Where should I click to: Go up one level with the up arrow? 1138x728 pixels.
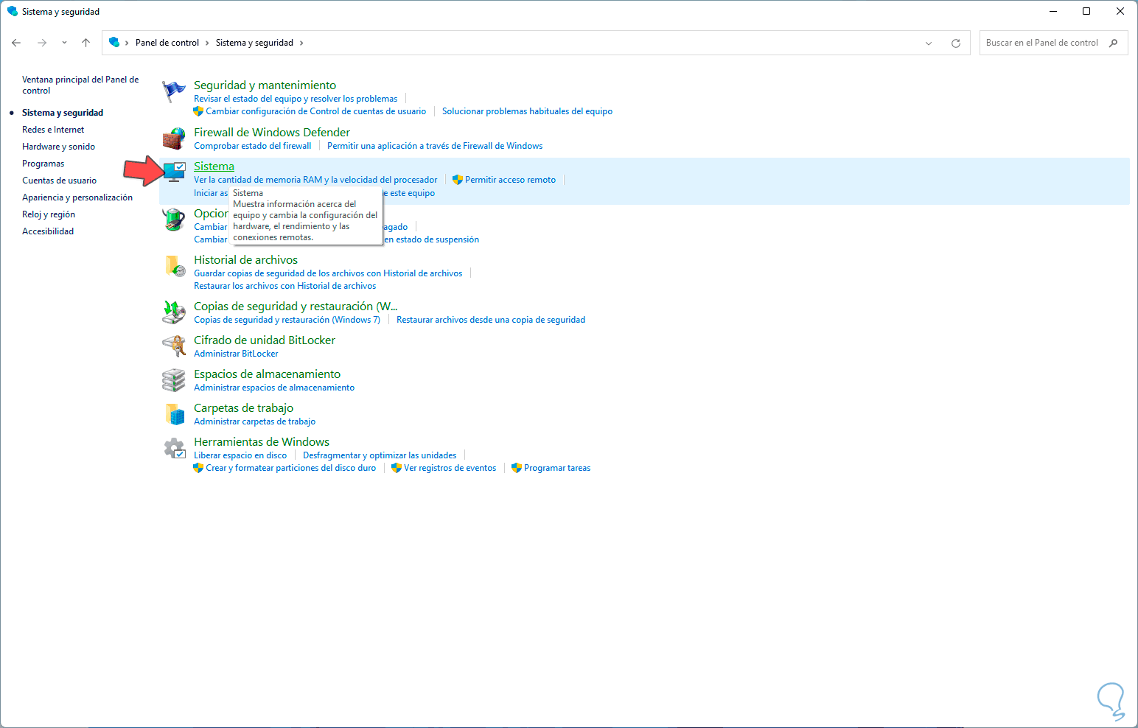[86, 43]
